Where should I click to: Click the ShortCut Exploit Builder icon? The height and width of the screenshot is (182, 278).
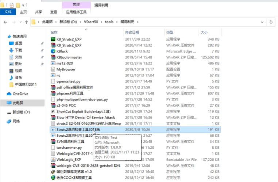click(53, 111)
